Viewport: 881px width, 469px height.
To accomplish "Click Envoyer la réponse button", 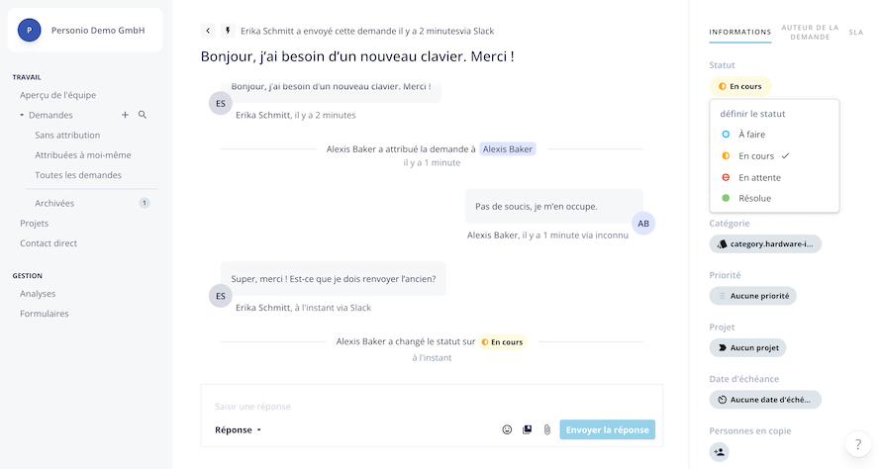I will 608,429.
